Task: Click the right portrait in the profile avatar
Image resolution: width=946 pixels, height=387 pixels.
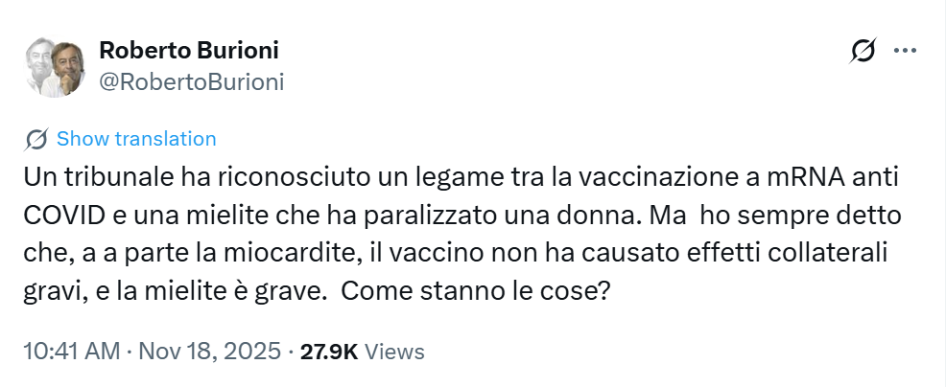Action: pyautogui.click(x=66, y=68)
